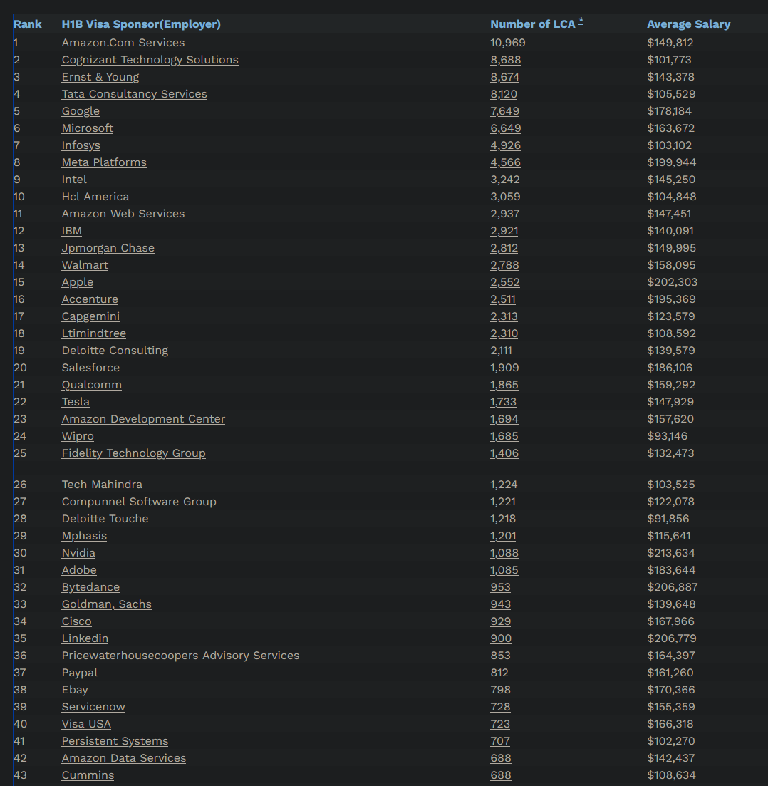Click LCA count 10,969 for Amazon.Com Services
Viewport: 768px width, 786px height.
point(508,43)
